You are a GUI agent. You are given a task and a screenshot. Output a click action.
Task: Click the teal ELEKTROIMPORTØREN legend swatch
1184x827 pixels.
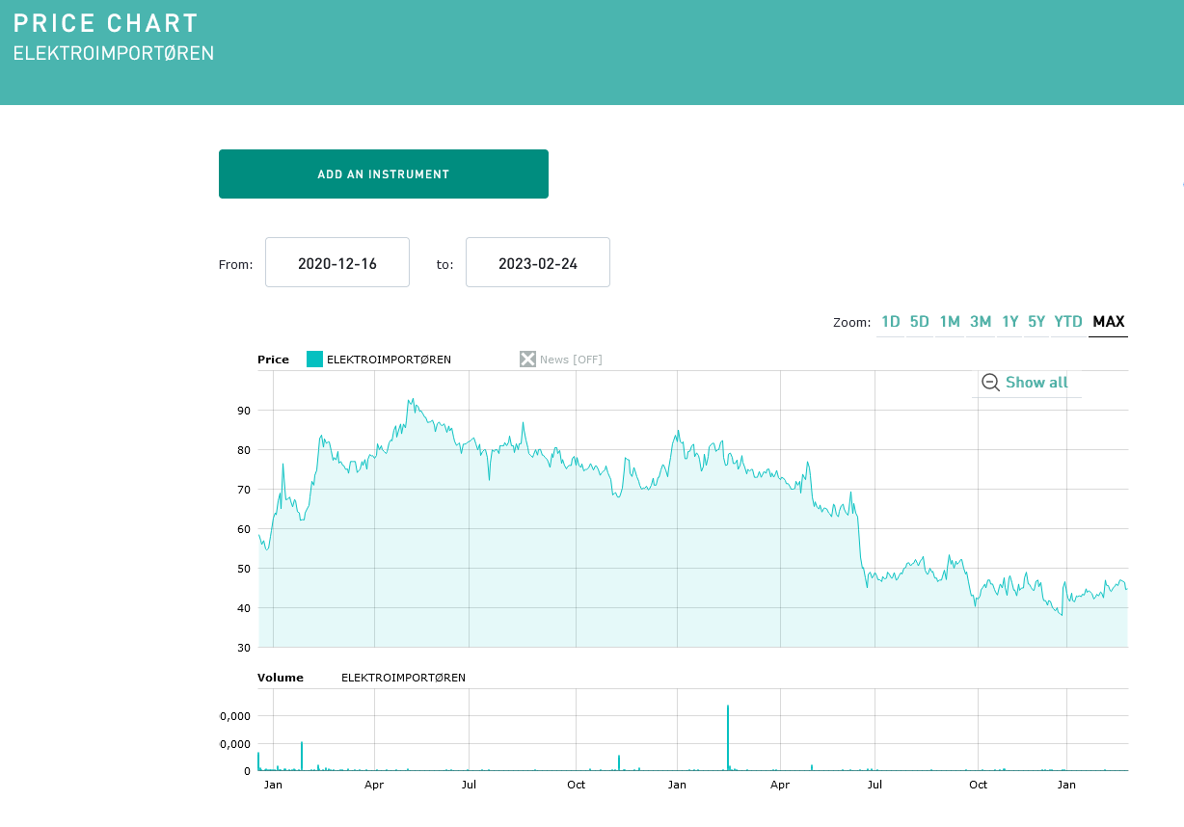click(x=314, y=360)
